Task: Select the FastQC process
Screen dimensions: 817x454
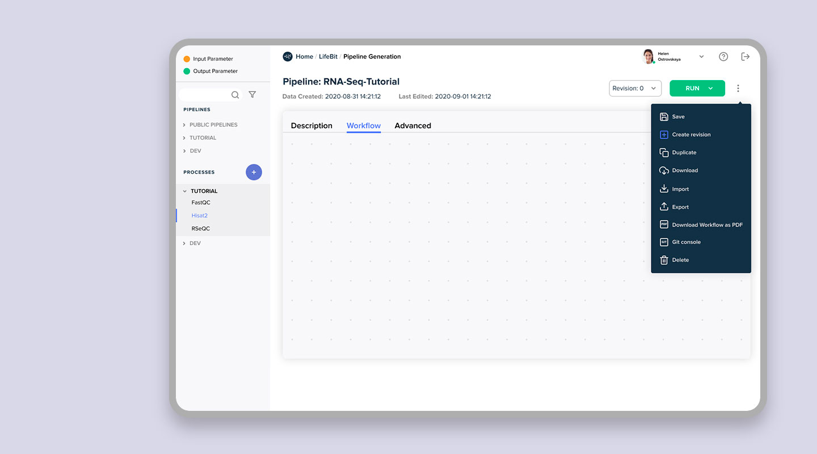Action: pos(201,203)
